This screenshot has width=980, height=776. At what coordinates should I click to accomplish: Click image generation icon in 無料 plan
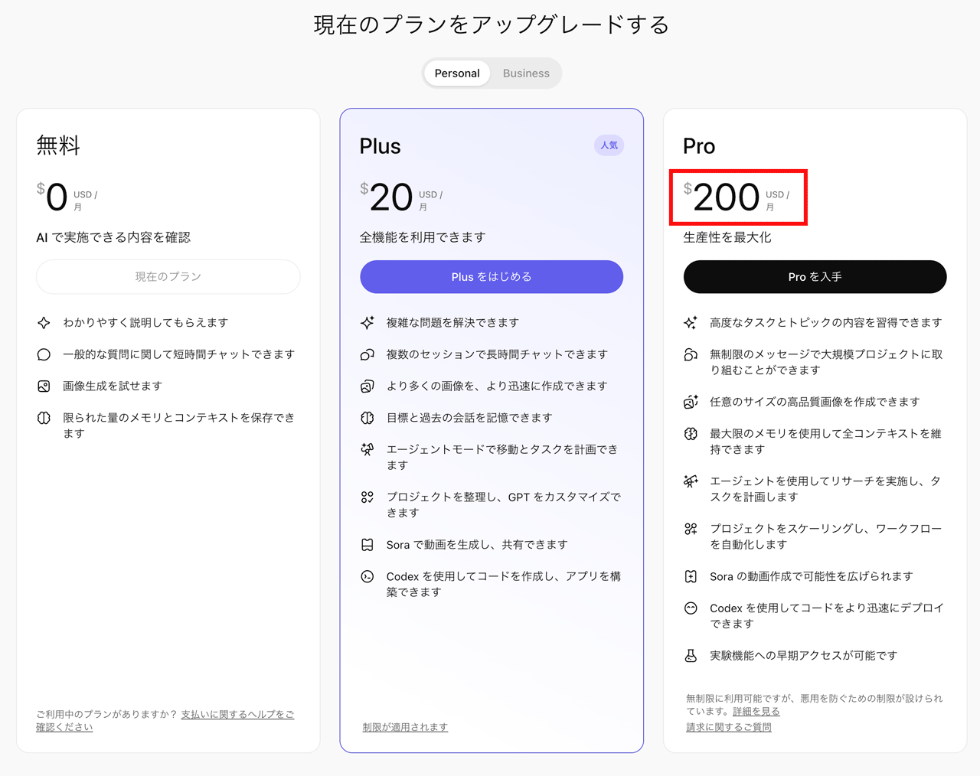pyautogui.click(x=44, y=386)
